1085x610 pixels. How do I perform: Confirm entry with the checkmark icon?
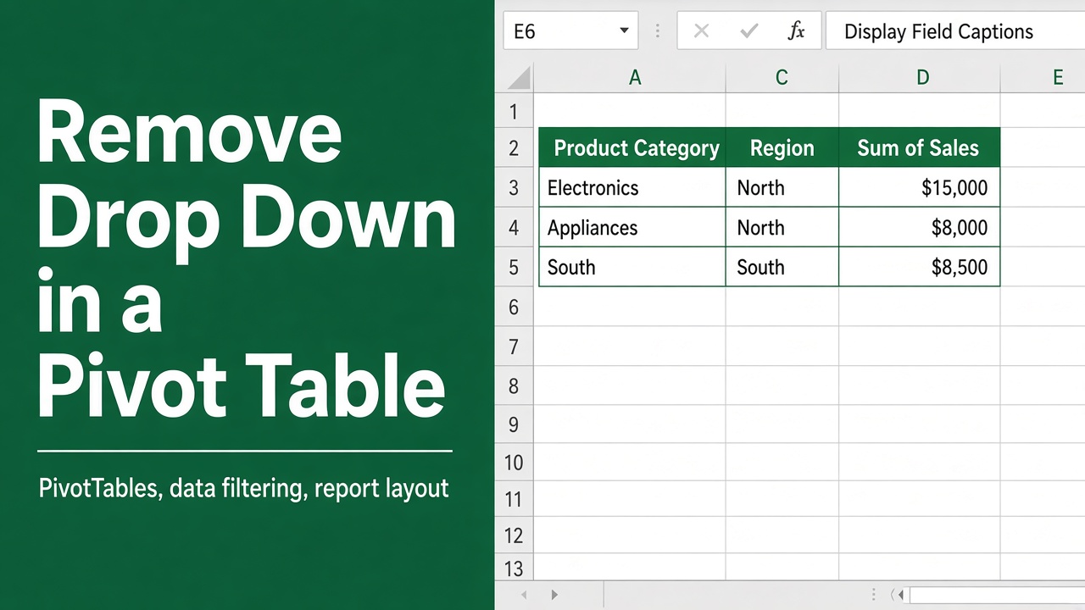point(748,31)
